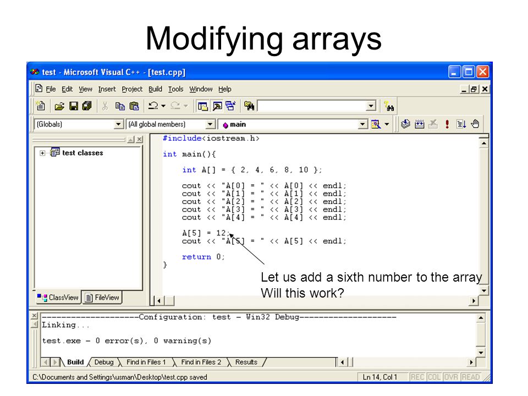Close the output panel with its X

(x=34, y=316)
